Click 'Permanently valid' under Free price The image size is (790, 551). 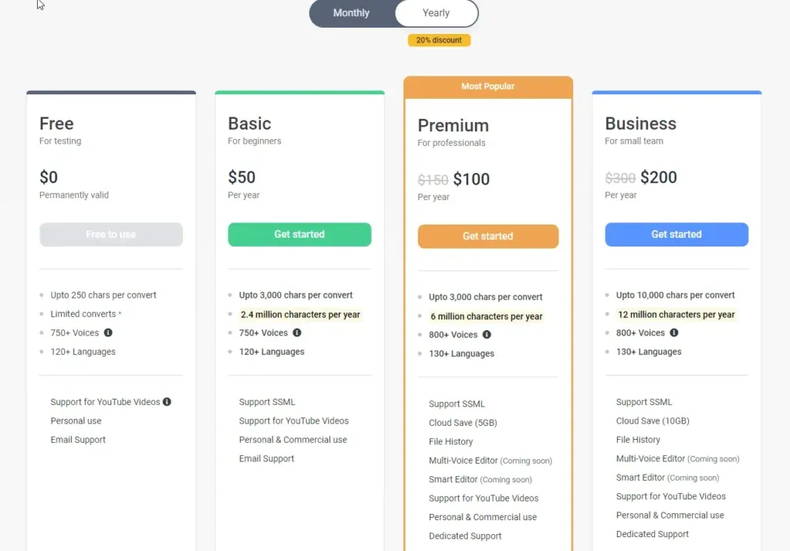point(74,195)
